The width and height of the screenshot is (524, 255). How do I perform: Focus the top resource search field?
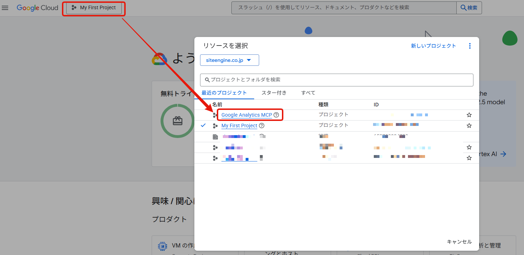click(344, 8)
